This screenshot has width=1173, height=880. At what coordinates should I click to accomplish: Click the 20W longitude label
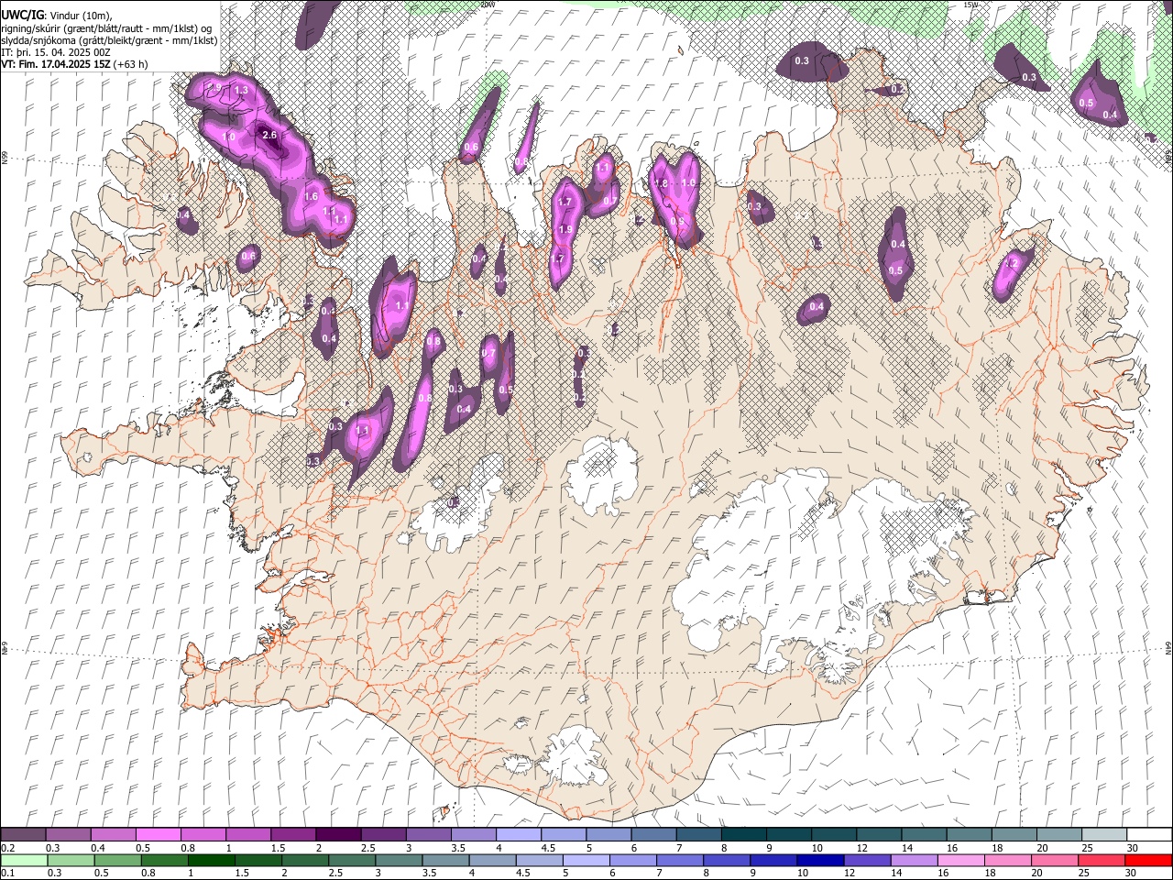click(x=488, y=5)
